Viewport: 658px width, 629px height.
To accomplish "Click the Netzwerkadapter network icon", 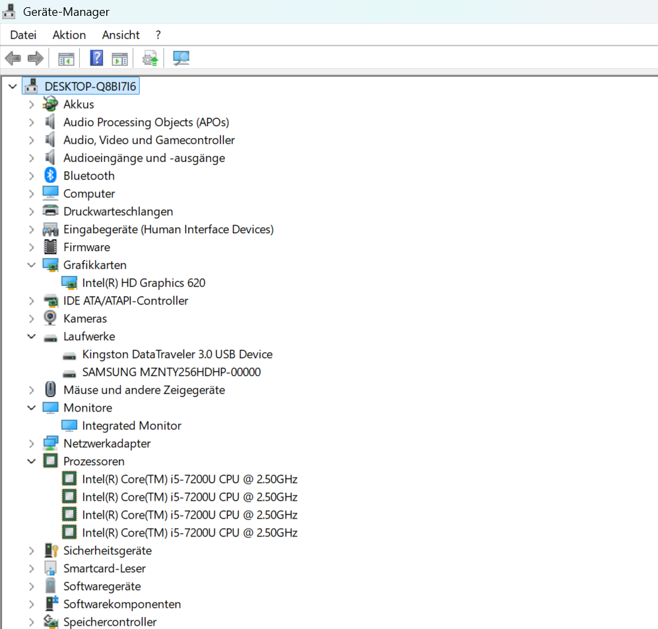I will pos(50,443).
